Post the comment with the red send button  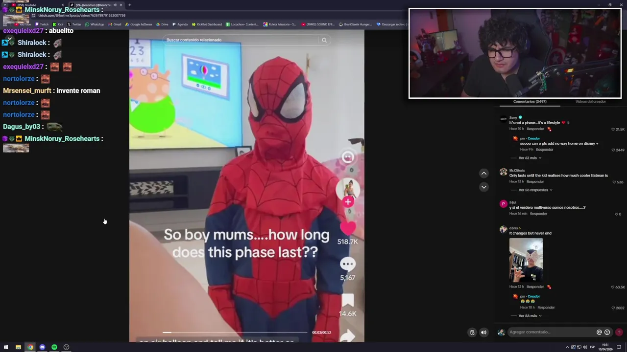(x=619, y=332)
